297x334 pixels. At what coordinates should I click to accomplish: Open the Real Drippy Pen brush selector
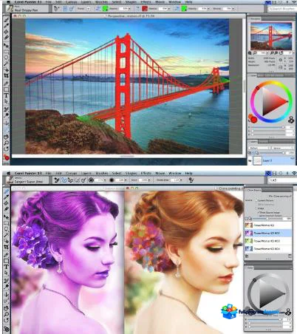(27, 9)
